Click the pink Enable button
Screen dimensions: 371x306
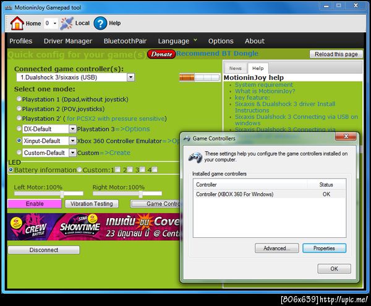[x=35, y=204]
